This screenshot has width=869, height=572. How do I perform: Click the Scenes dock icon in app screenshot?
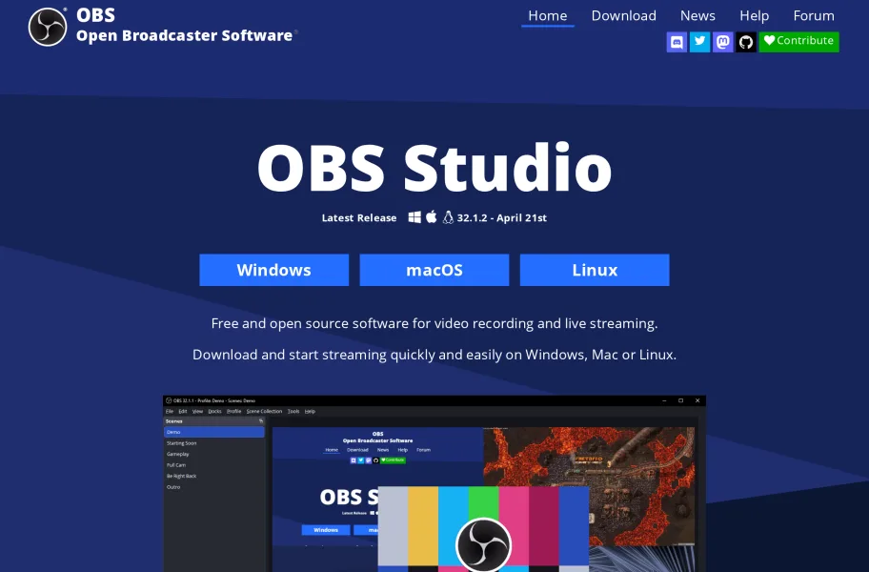261,421
